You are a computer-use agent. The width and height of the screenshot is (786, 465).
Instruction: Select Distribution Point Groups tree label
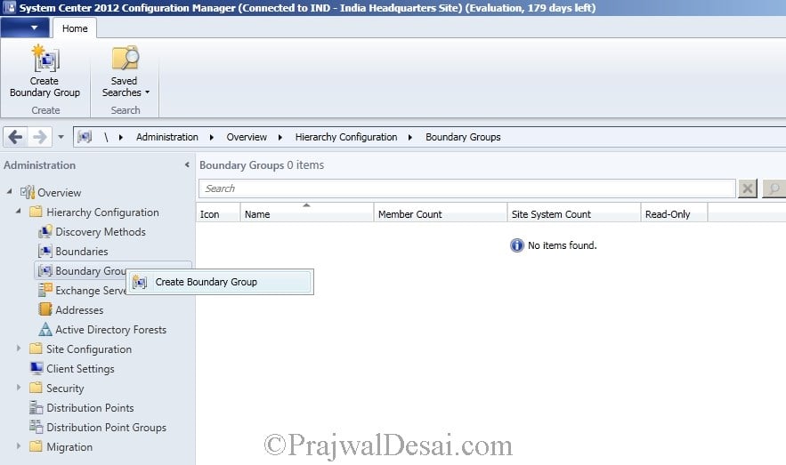point(106,427)
